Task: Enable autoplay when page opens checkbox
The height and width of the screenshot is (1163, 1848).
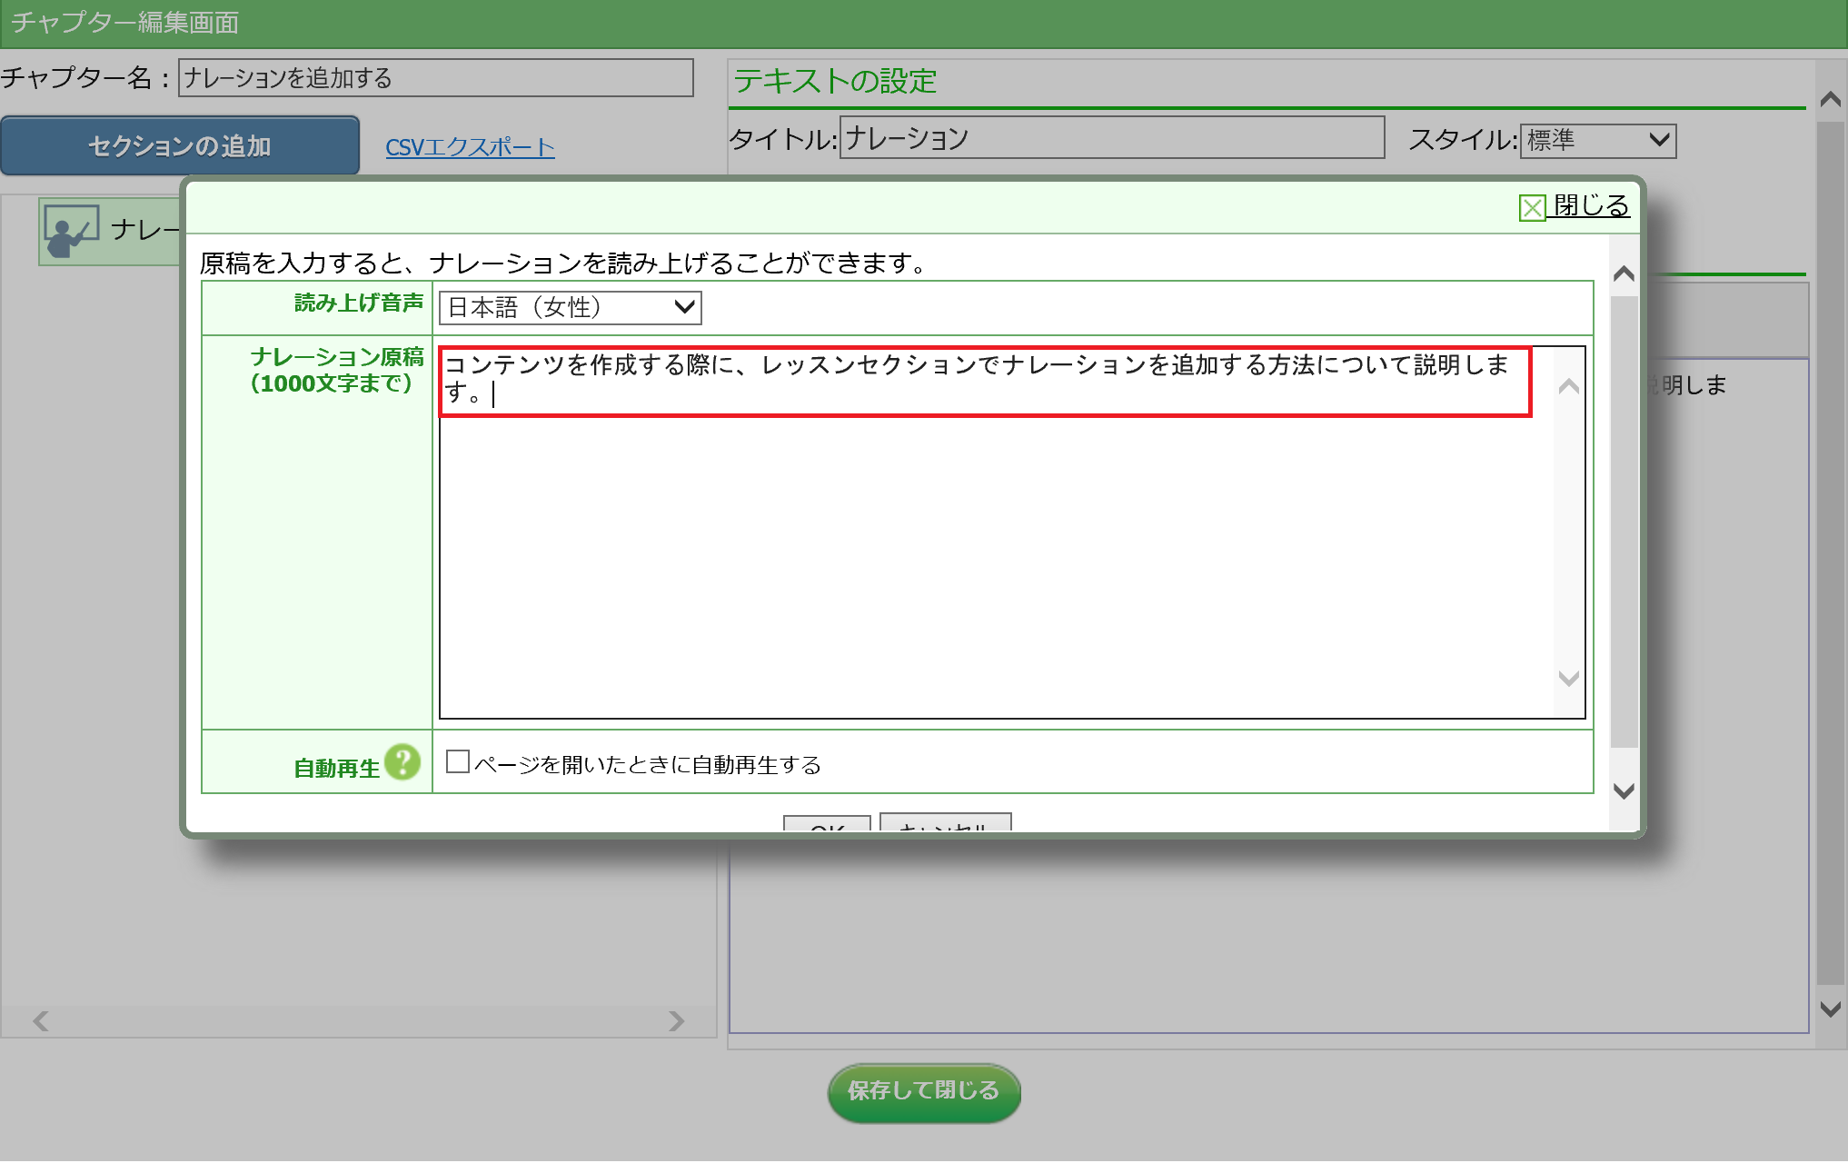Action: coord(458,762)
